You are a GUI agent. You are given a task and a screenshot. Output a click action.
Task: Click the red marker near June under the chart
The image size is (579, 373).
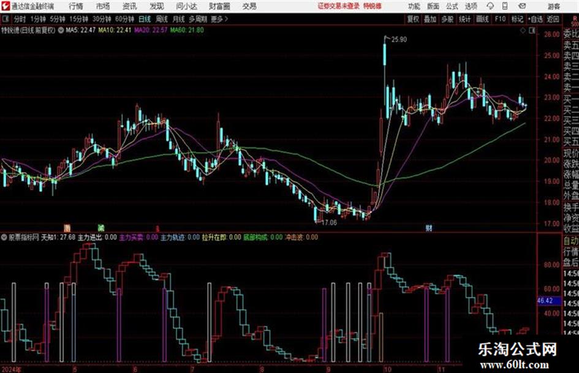(x=157, y=228)
